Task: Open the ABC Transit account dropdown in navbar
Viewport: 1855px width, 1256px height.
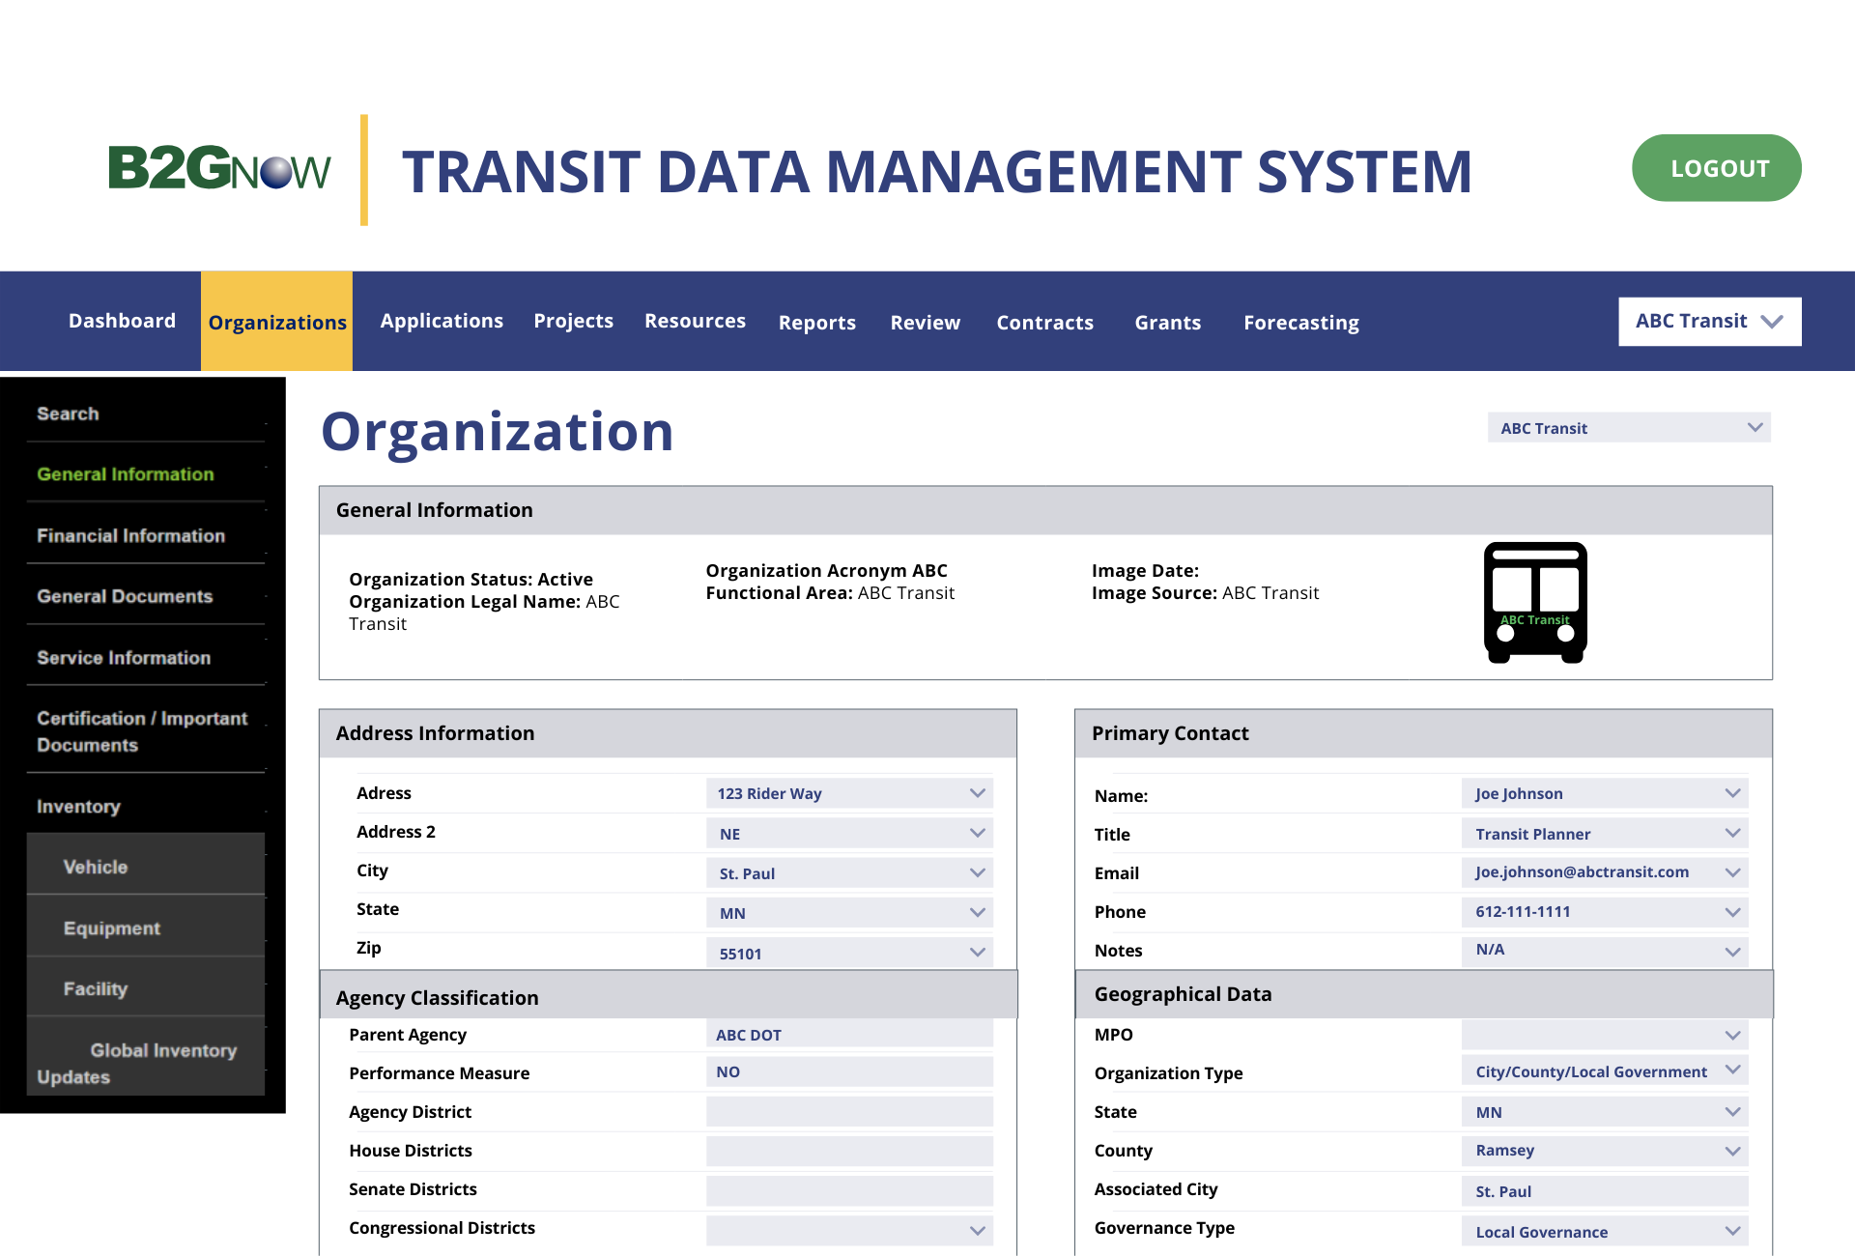Action: 1708,321
